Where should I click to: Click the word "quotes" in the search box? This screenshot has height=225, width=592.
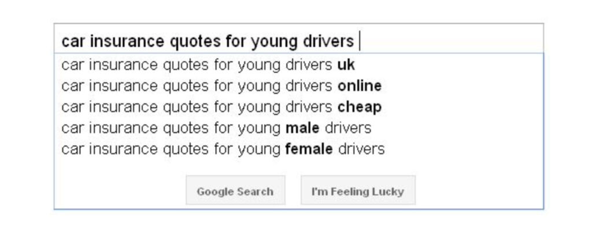(195, 42)
